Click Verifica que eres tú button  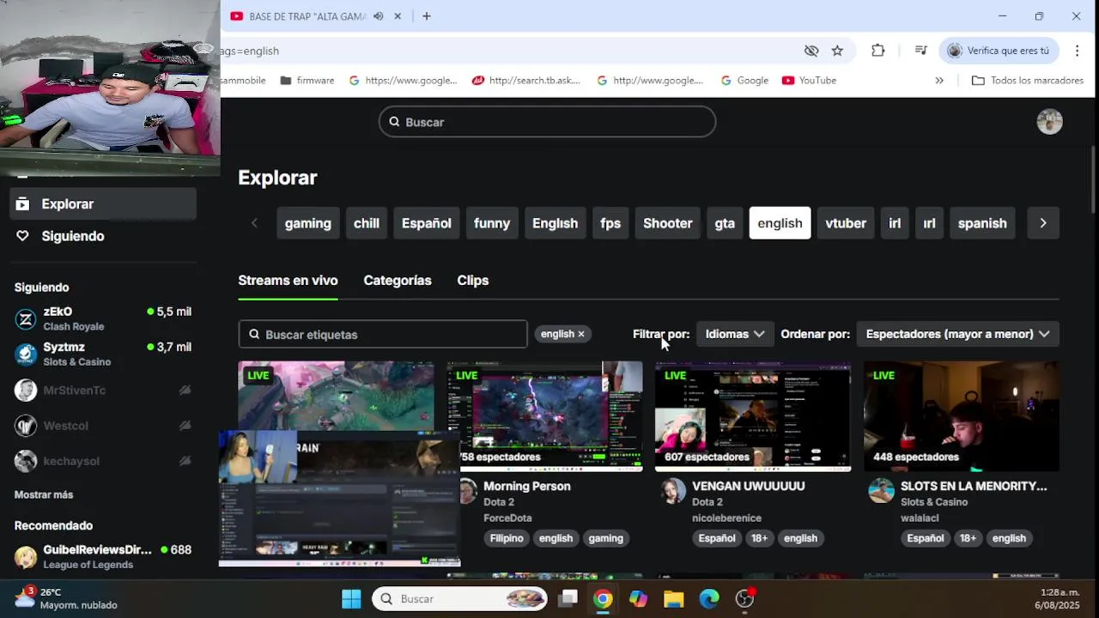999,51
